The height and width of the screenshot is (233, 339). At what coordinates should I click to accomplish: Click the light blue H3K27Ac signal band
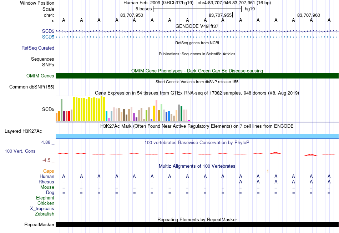point(197,136)
